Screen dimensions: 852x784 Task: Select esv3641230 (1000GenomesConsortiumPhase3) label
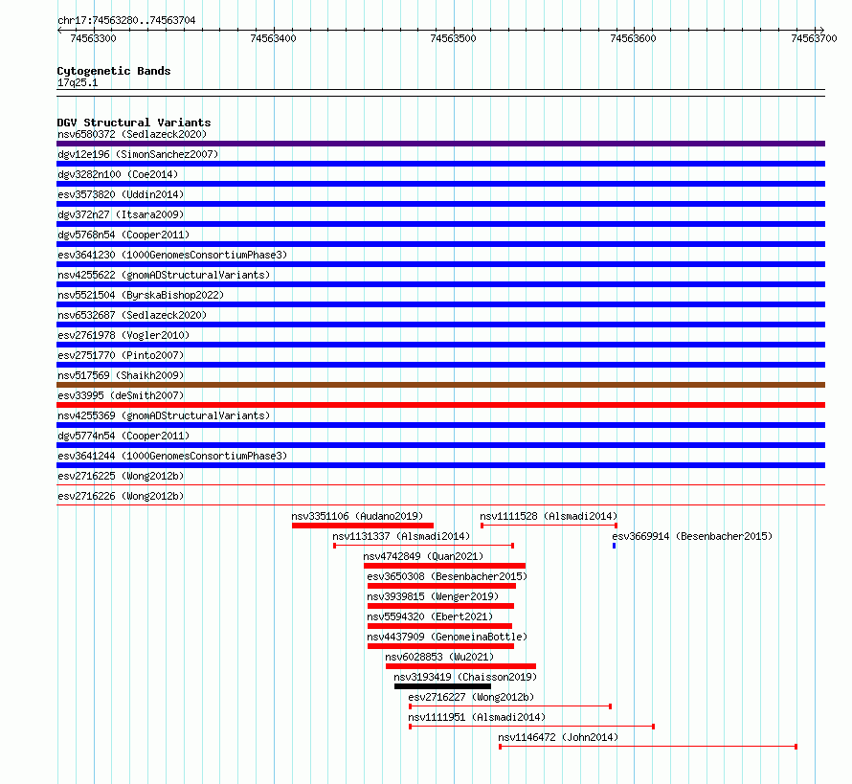[x=172, y=255]
